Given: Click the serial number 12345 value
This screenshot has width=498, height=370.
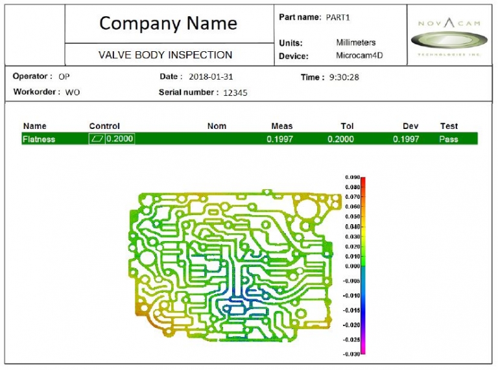Looking at the screenshot, I should 235,93.
